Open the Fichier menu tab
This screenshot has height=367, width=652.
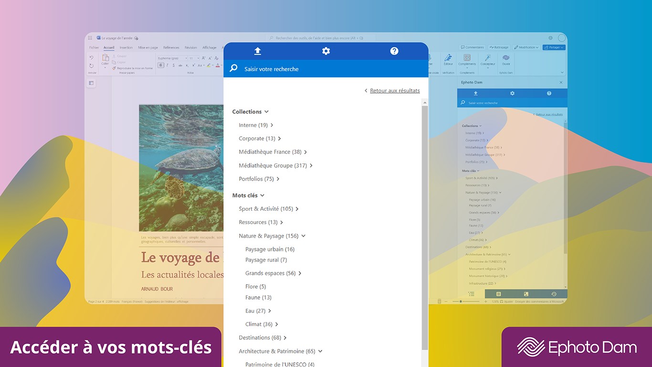point(94,47)
